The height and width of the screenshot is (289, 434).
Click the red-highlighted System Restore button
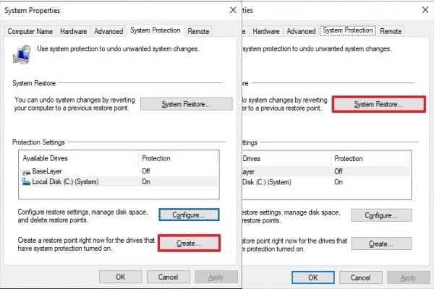click(x=379, y=105)
